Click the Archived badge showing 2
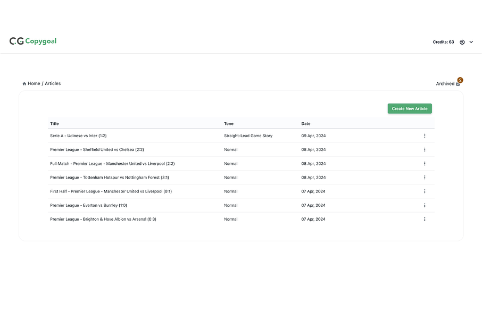The height and width of the screenshot is (319, 482). pyautogui.click(x=460, y=80)
